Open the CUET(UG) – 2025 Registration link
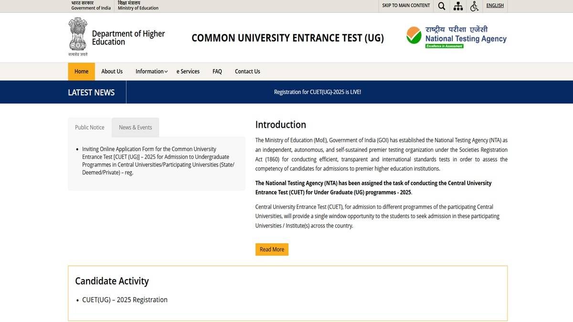573x322 pixels. pos(125,300)
